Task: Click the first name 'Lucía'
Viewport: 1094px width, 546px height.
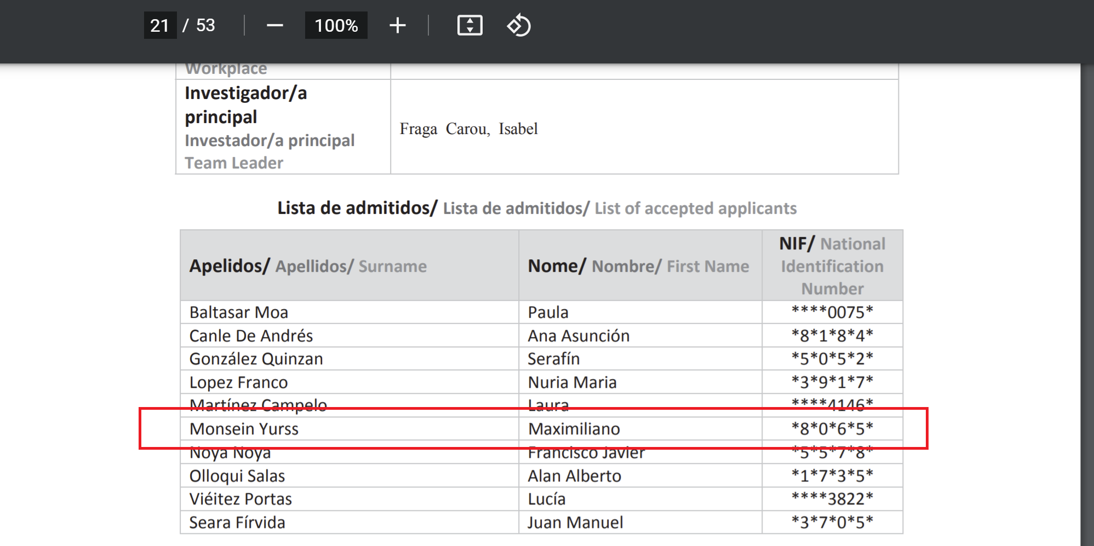Action: point(546,499)
